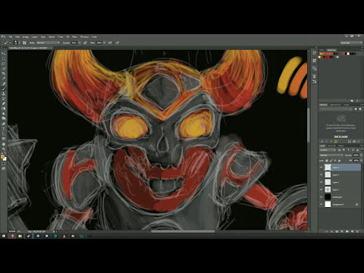Image resolution: width=364 pixels, height=273 pixels.
Task: Click the foreground color swatch
Action: click(2, 156)
